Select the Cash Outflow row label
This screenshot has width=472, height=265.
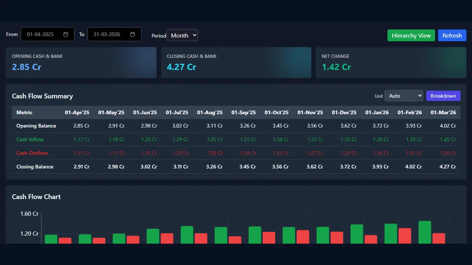32,153
